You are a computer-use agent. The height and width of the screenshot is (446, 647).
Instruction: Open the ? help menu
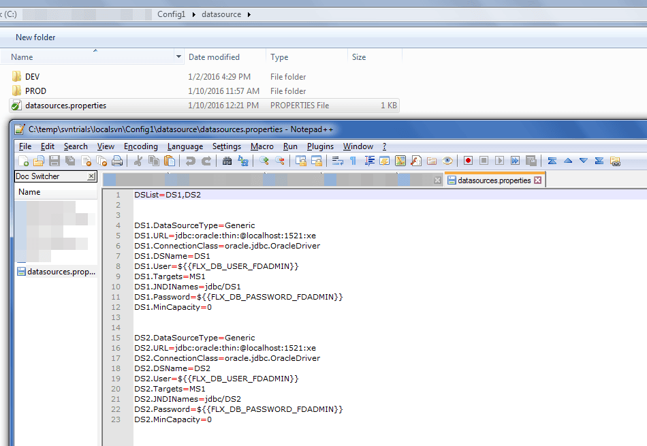pos(384,146)
